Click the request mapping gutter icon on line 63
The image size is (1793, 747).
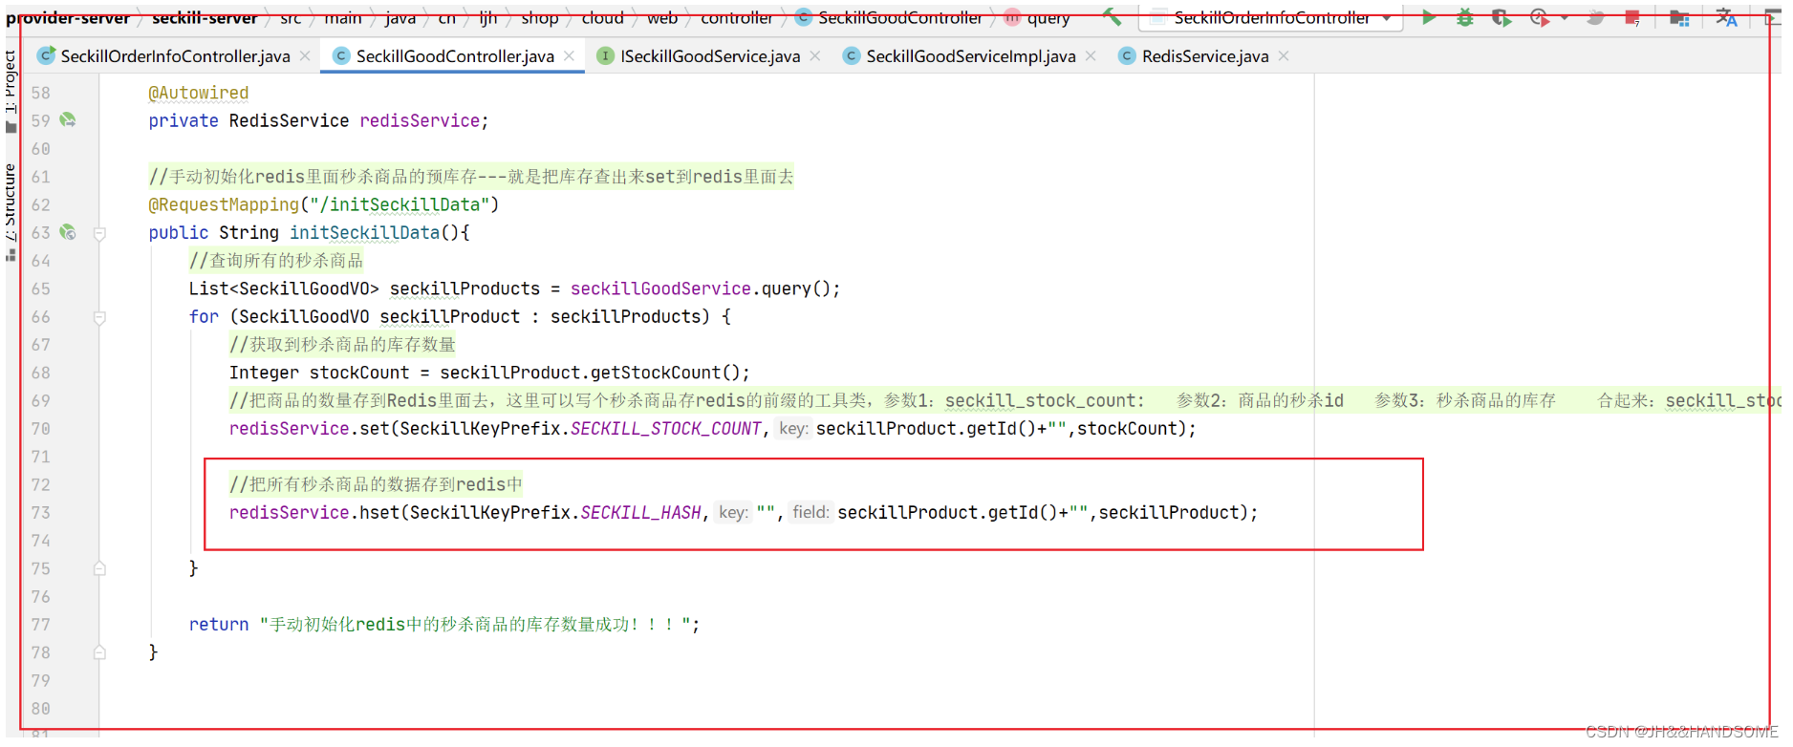click(68, 232)
